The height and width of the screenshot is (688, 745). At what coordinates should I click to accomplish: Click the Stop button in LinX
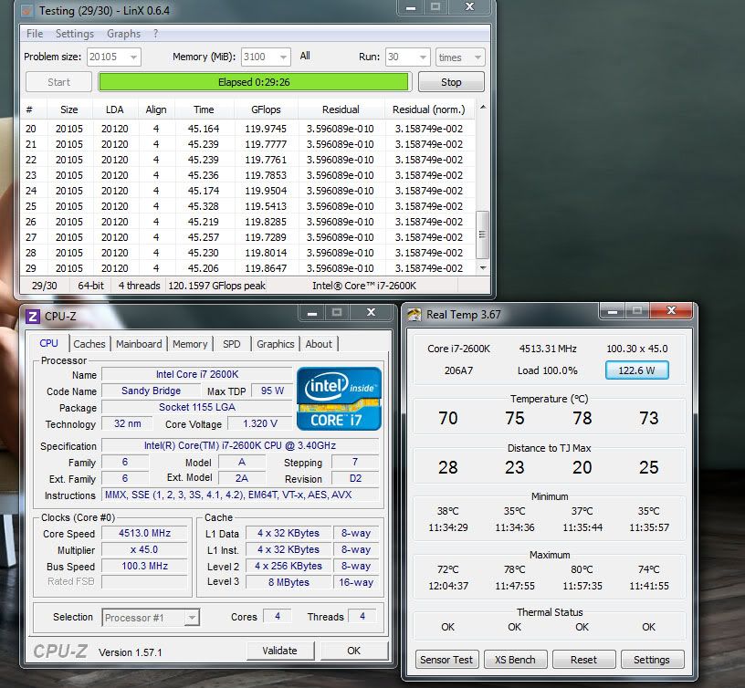pyautogui.click(x=451, y=82)
